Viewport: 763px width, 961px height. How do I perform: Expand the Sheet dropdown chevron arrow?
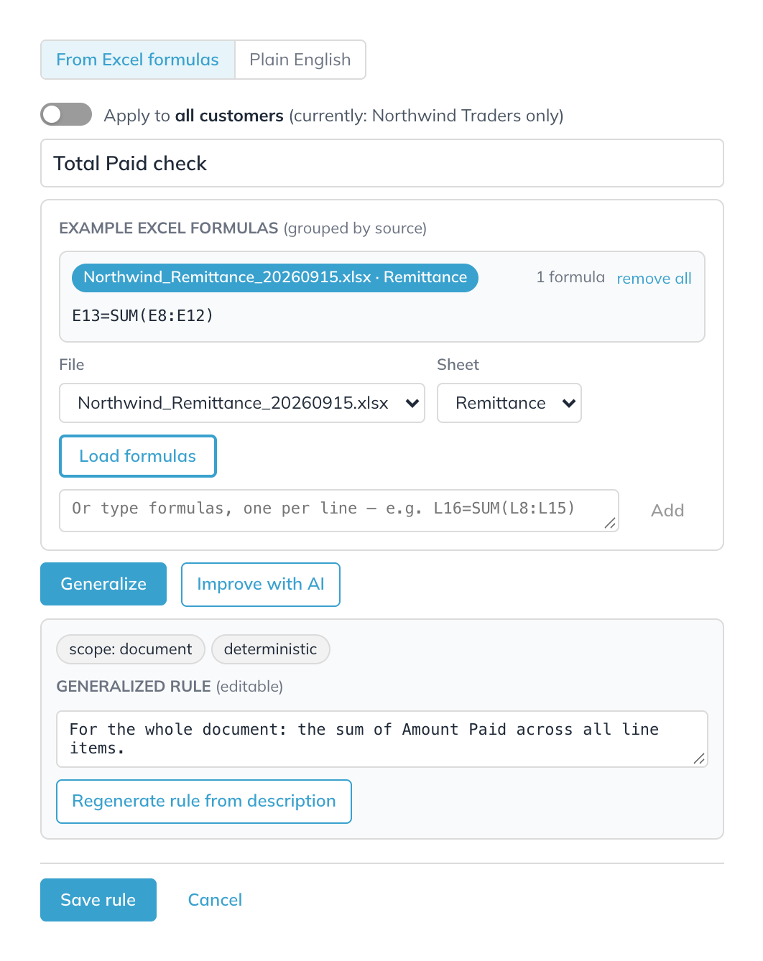pyautogui.click(x=569, y=403)
